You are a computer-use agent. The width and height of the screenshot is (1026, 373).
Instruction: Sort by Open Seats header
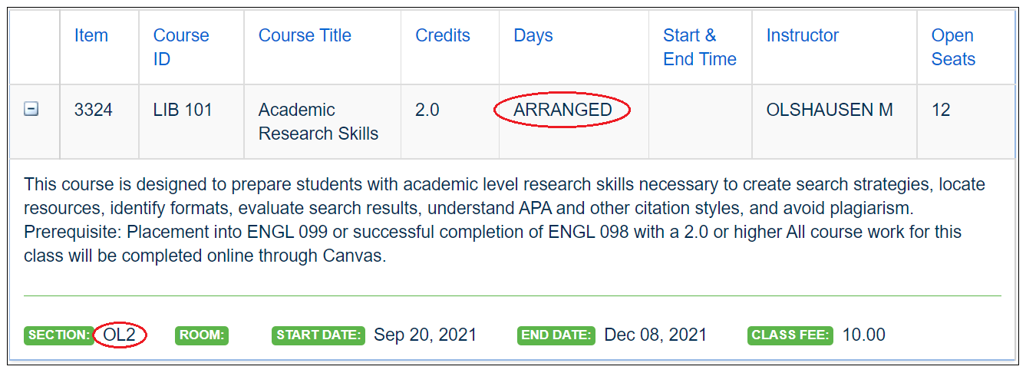(x=953, y=47)
